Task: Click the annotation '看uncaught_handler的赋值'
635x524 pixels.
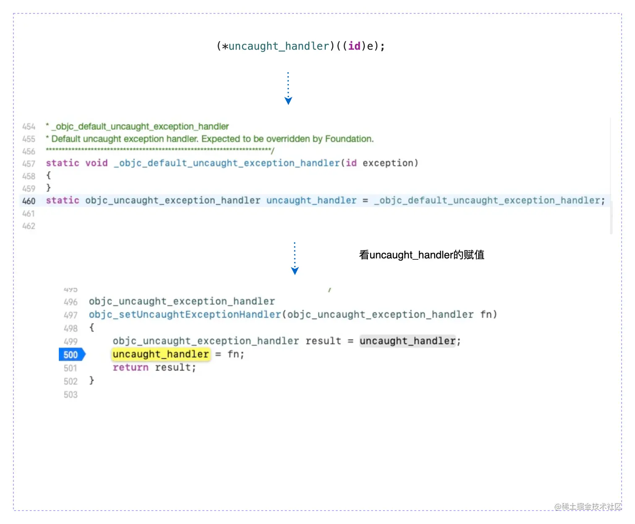Action: (422, 255)
